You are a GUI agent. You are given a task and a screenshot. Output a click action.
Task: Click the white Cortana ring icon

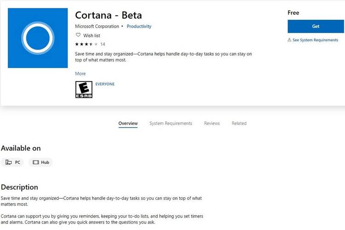tap(38, 38)
